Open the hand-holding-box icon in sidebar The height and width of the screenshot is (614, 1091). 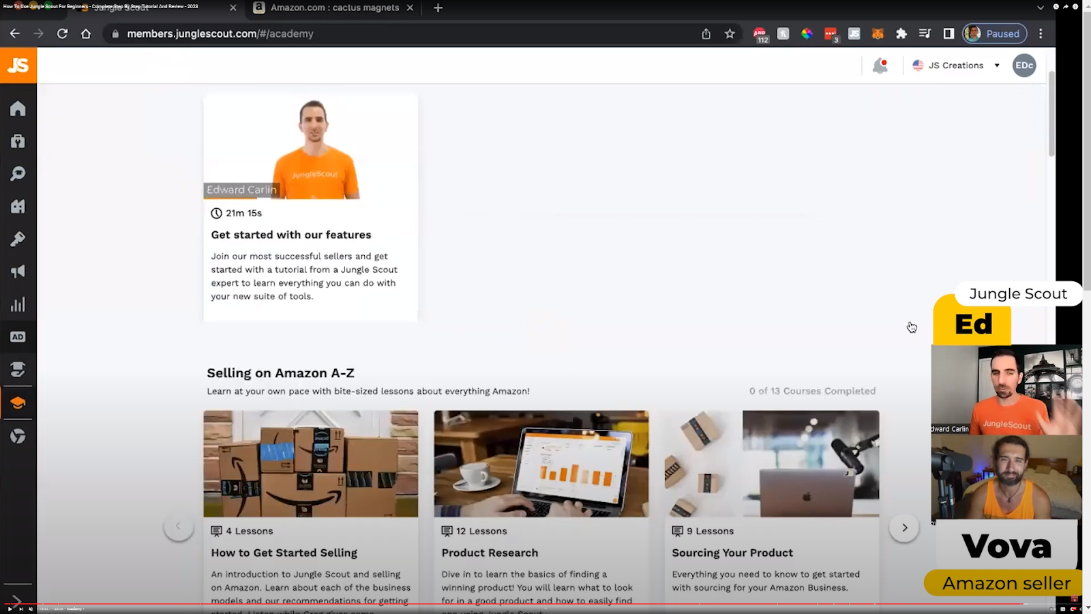(18, 370)
